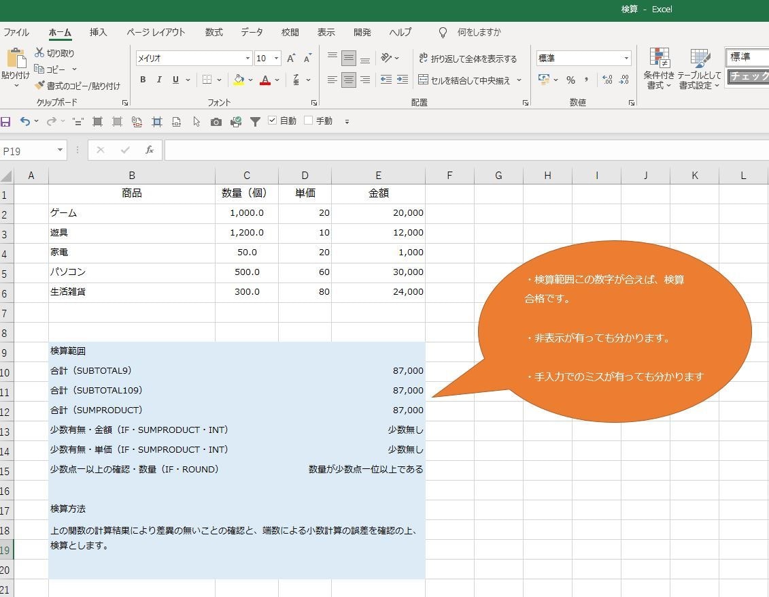Open 条件付き書式 button
769x597 pixels.
(x=659, y=69)
